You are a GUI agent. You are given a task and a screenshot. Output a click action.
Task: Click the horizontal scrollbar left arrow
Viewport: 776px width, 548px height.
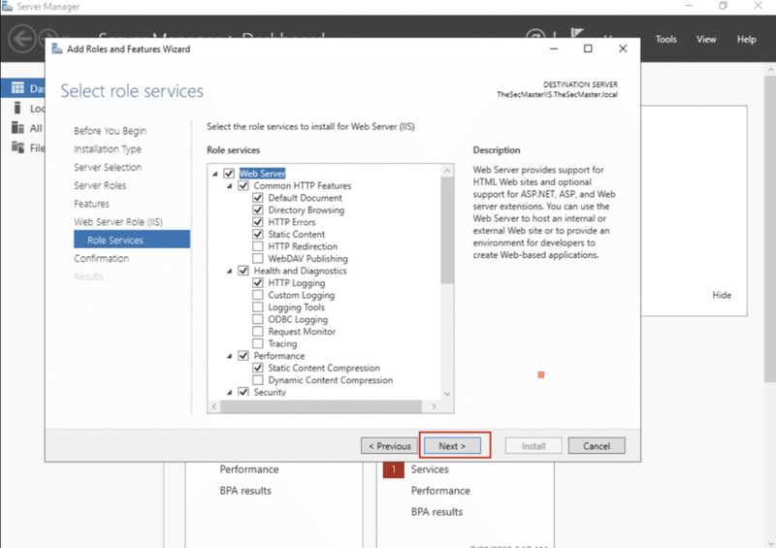tap(213, 406)
